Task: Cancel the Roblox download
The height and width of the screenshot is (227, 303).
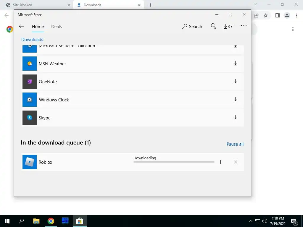Action: [235, 162]
